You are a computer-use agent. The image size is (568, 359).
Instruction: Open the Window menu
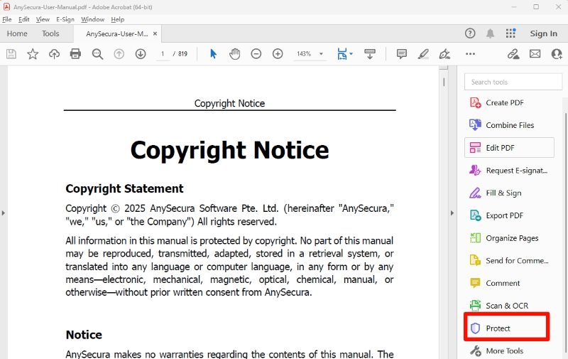[x=93, y=19]
